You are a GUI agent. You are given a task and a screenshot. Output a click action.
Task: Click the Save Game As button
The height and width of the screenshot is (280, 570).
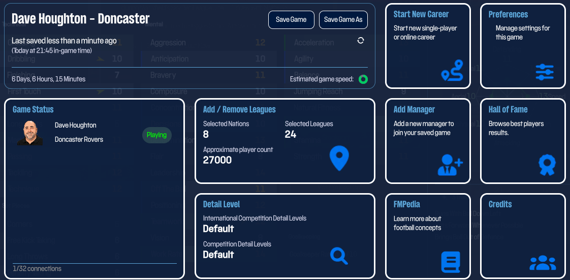click(343, 20)
